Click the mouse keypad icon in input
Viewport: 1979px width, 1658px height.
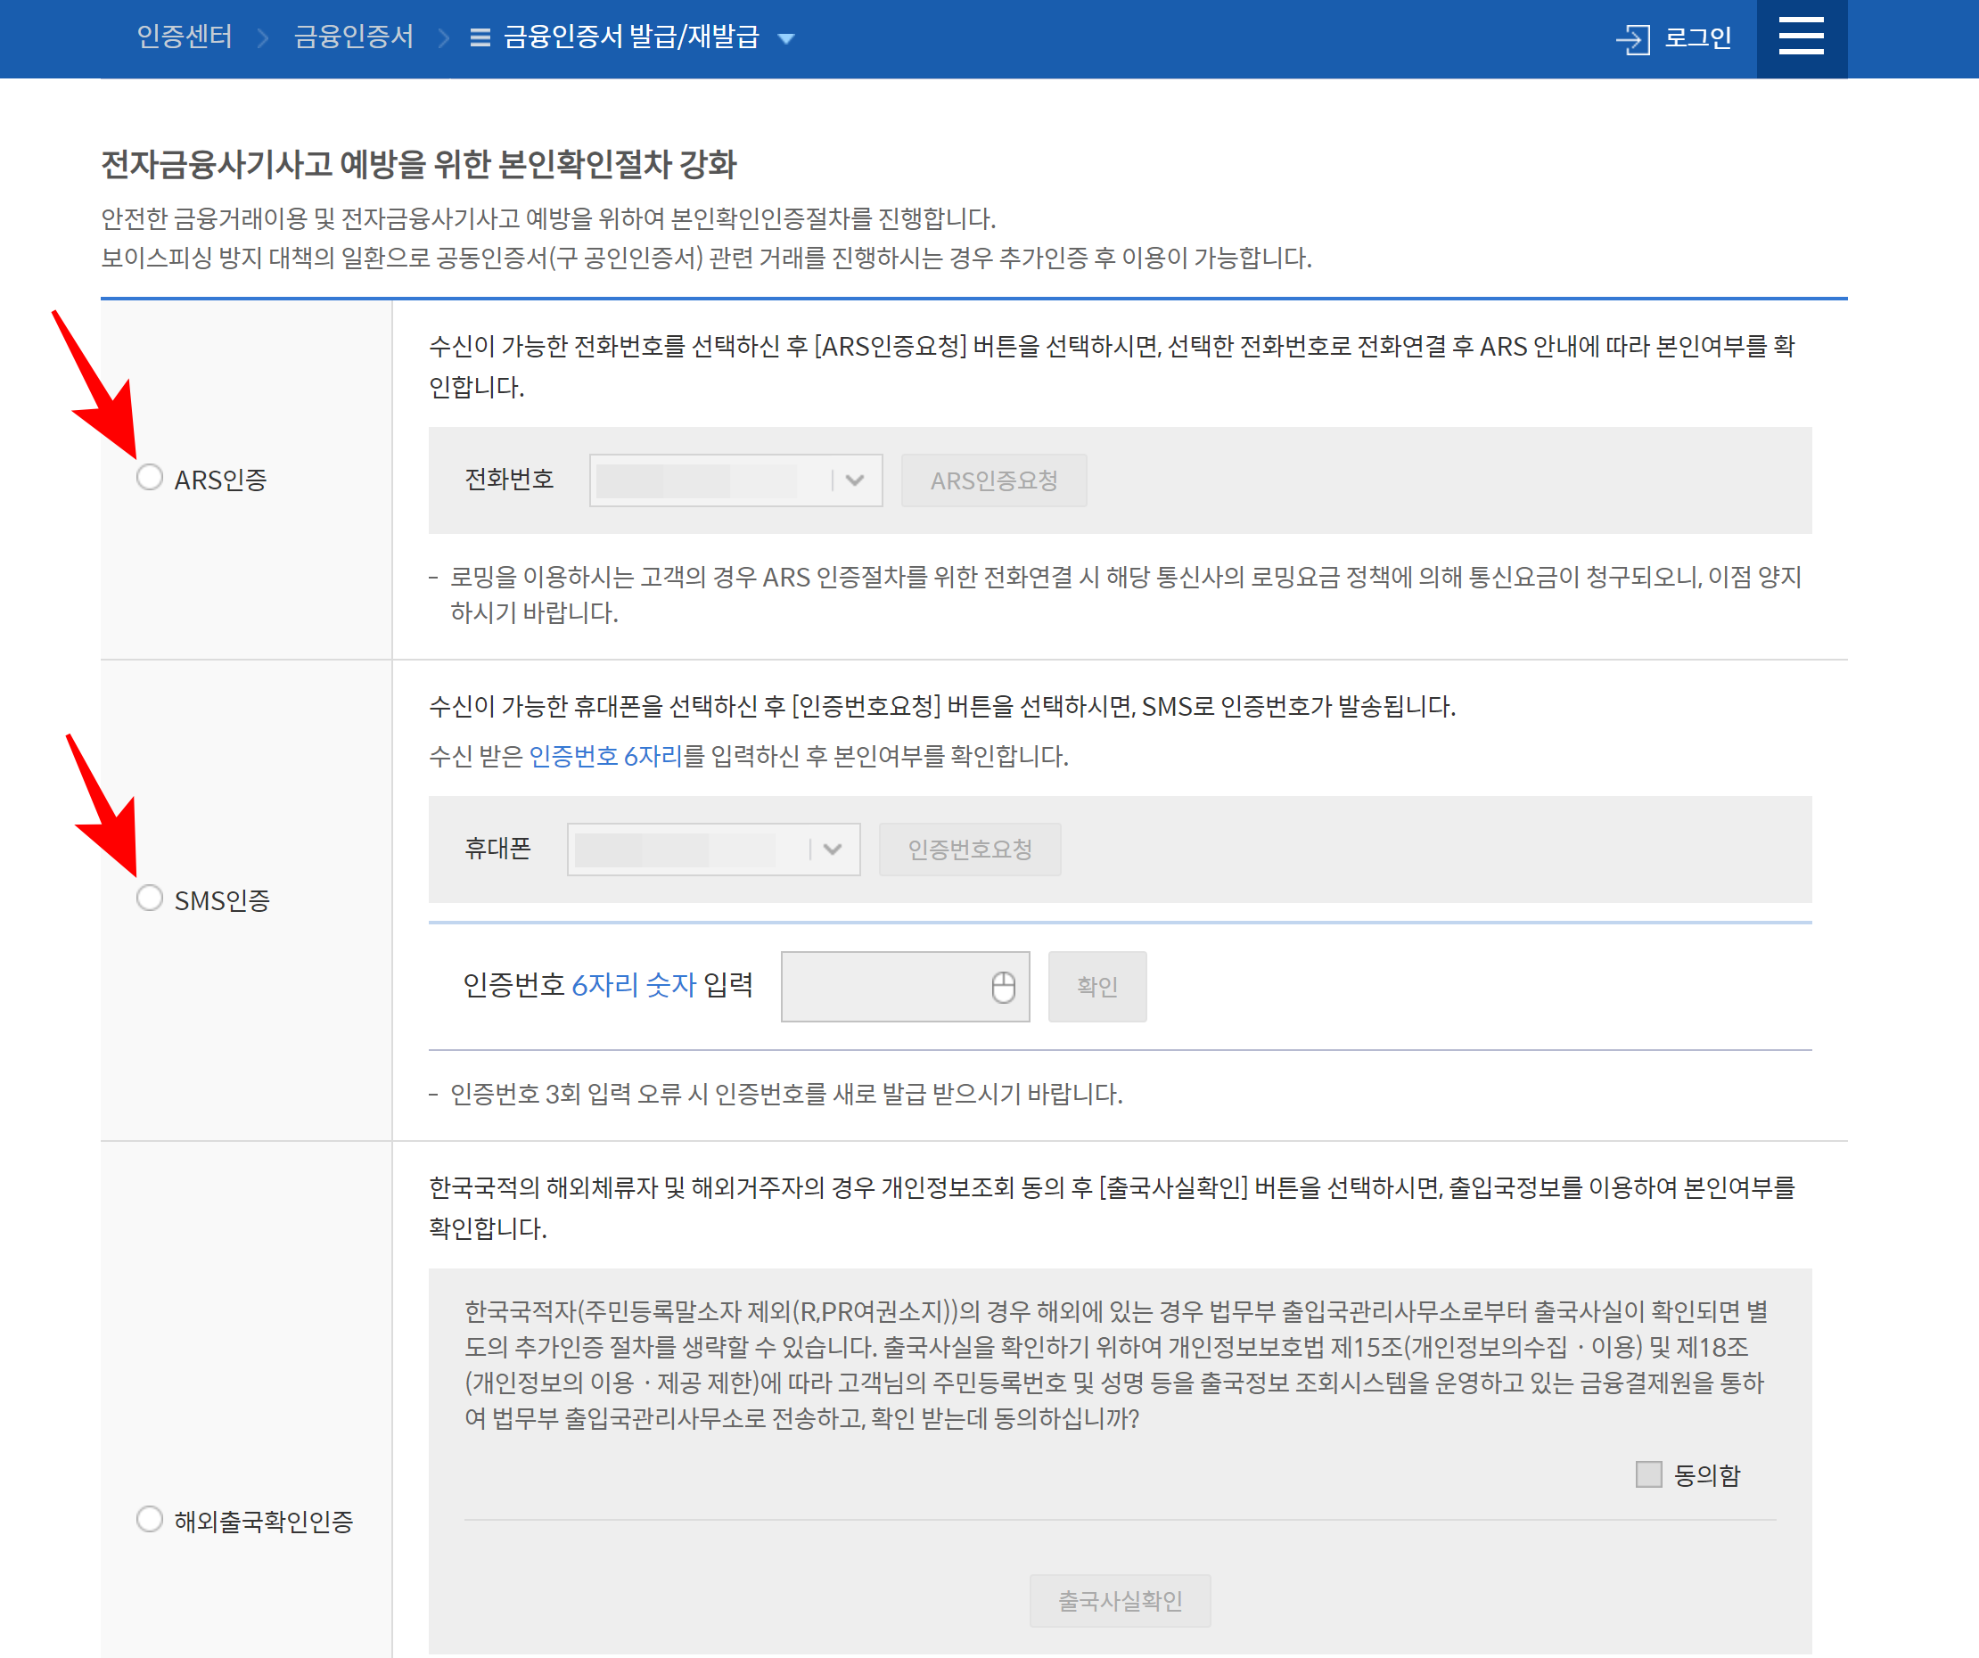1003,986
